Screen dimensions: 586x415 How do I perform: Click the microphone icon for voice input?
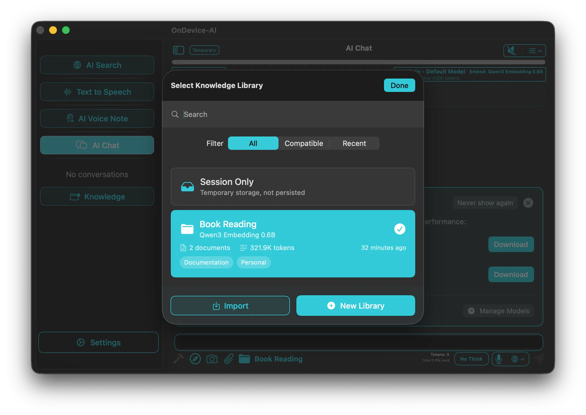(499, 359)
